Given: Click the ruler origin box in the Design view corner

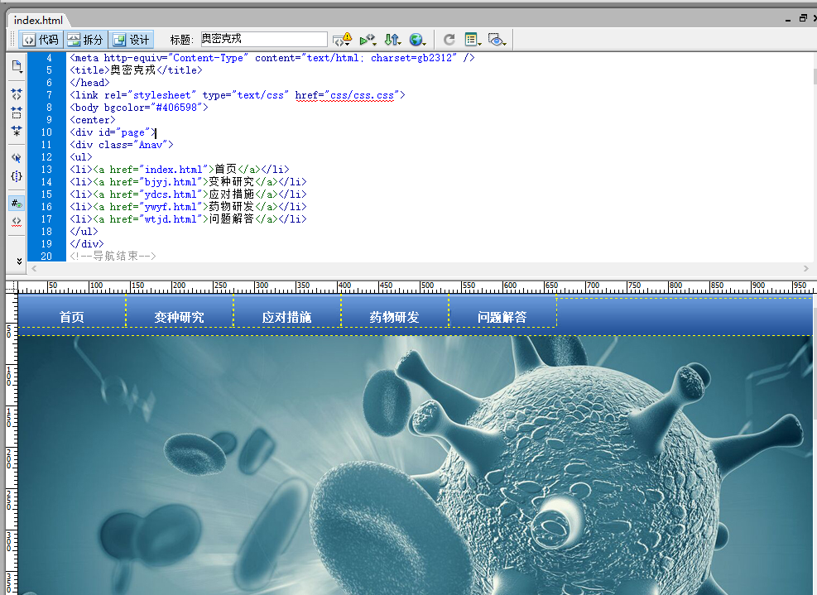Looking at the screenshot, I should (12, 286).
